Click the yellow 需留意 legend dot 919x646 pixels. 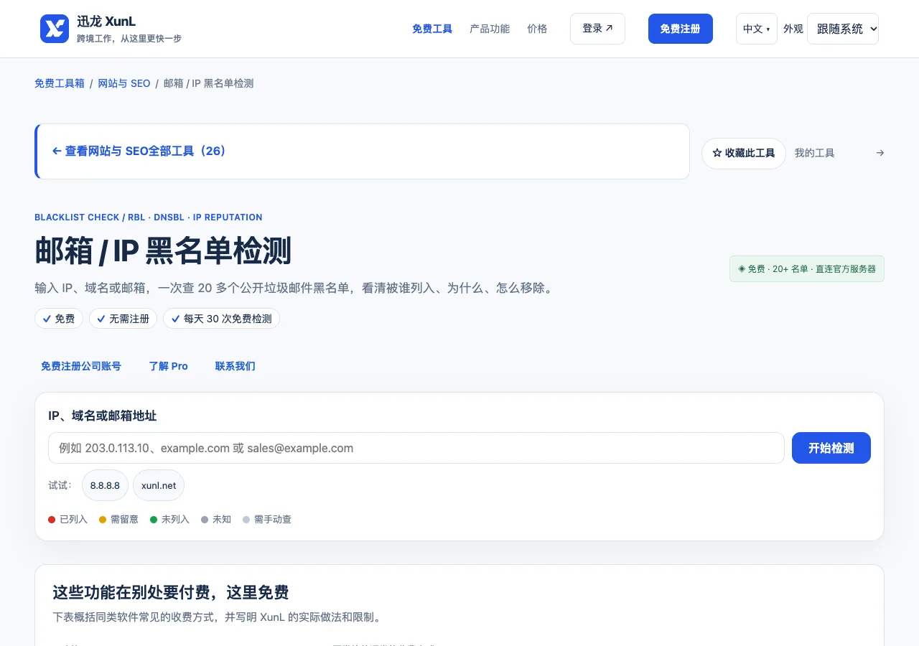103,519
